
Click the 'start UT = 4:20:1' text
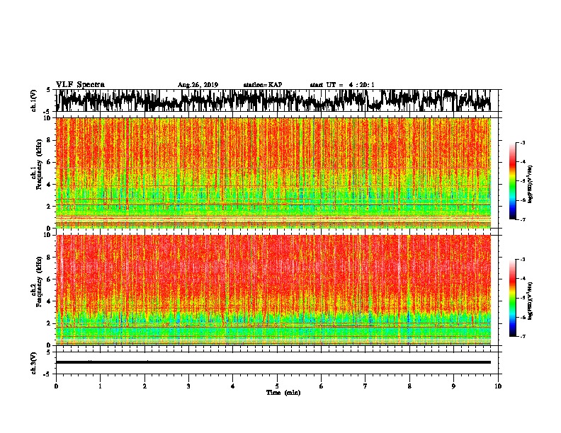pos(342,85)
